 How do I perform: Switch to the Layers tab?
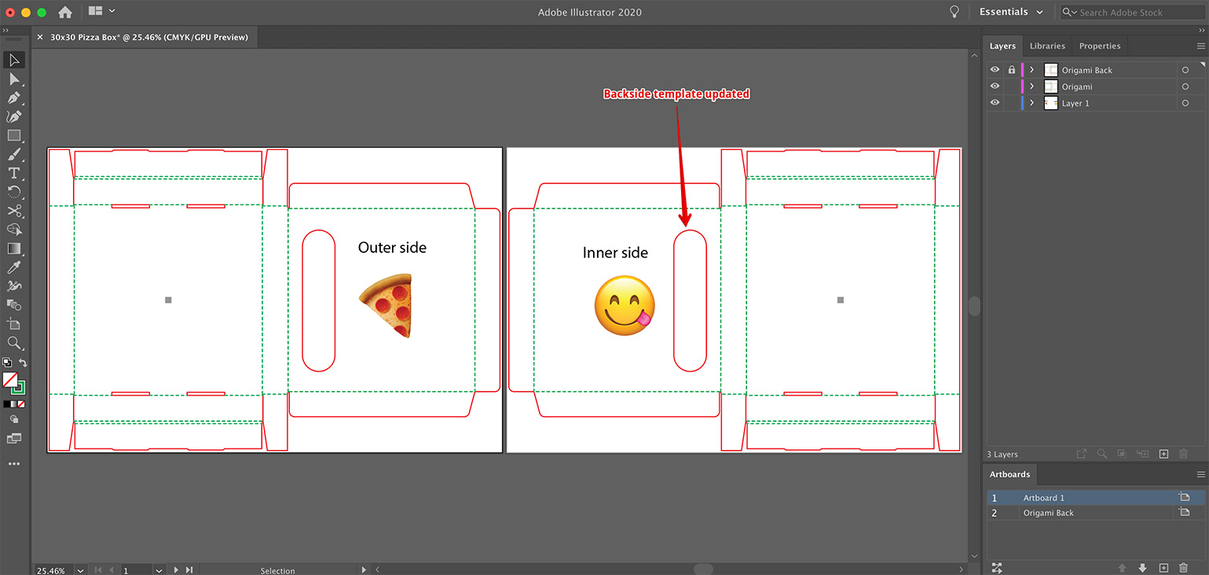(x=1002, y=46)
